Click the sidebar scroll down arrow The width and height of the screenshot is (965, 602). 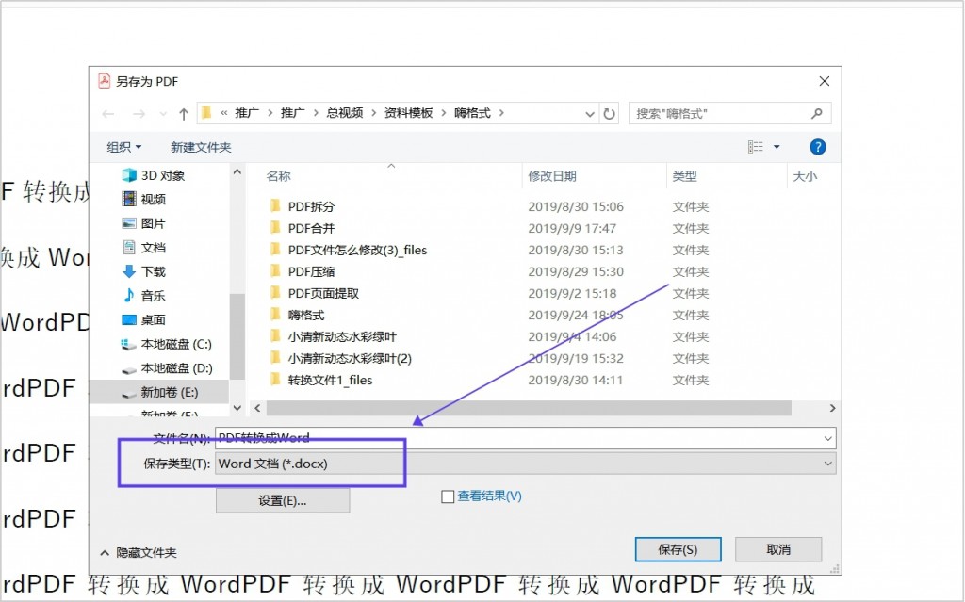pyautogui.click(x=237, y=408)
